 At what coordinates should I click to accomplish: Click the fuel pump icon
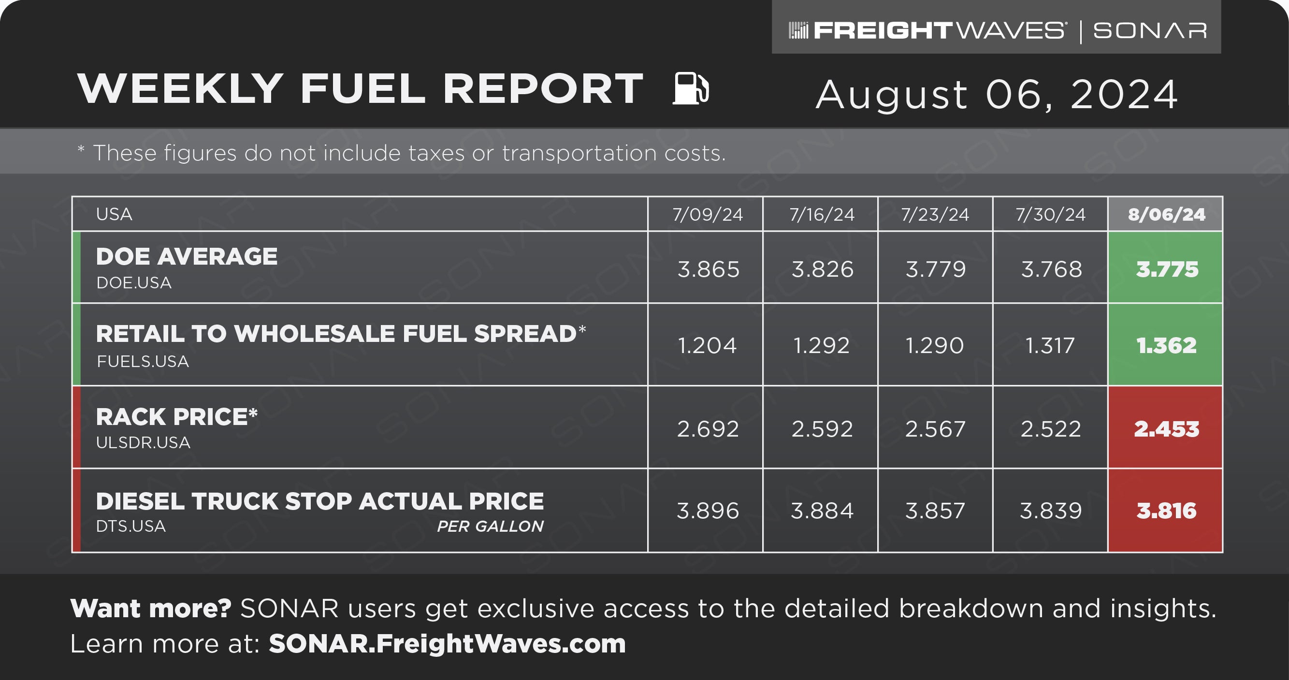(691, 88)
